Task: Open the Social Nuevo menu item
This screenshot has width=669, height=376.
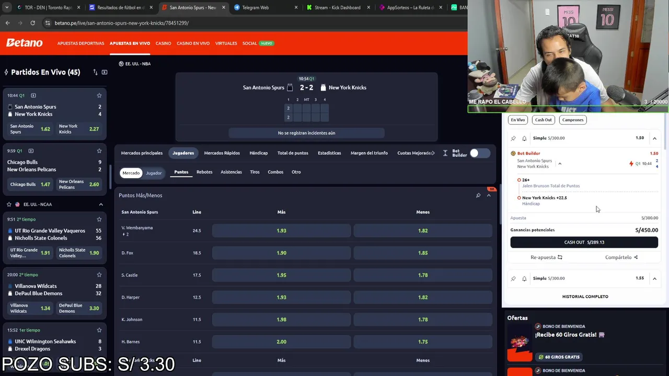Action: point(258,43)
